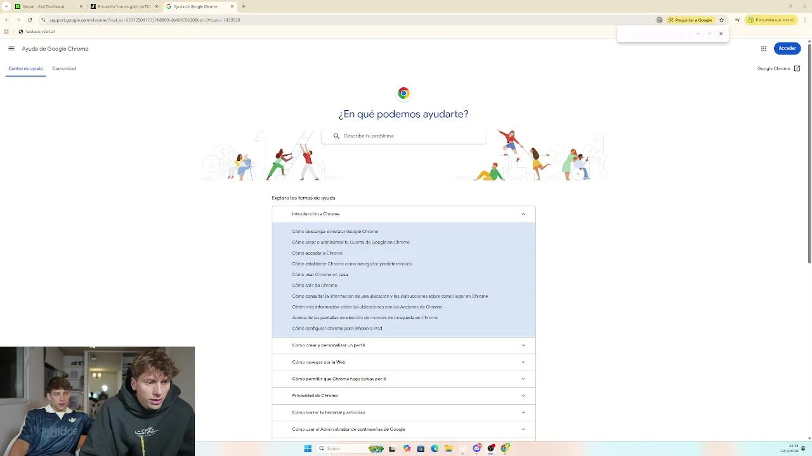View site information icon in address bar
The image size is (812, 456).
coord(43,20)
